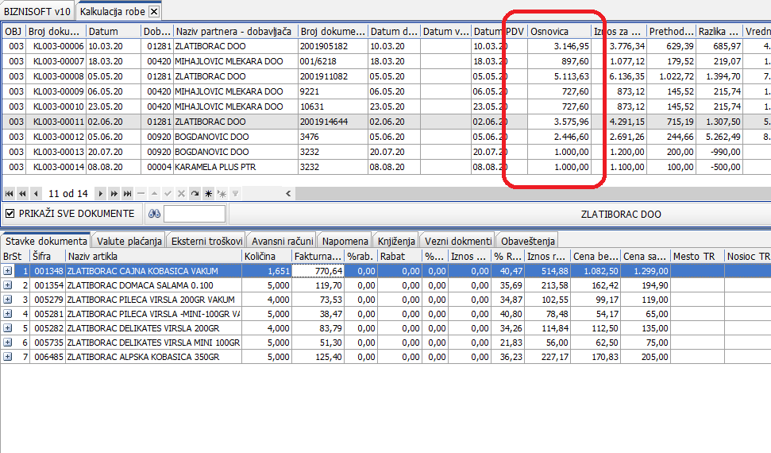Click the refresh data arrow icon
This screenshot has width=771, height=453.
(195, 193)
